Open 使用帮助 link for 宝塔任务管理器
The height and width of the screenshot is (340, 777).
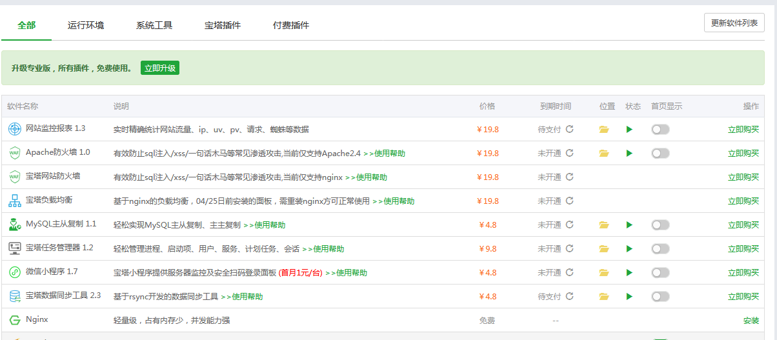[323, 249]
